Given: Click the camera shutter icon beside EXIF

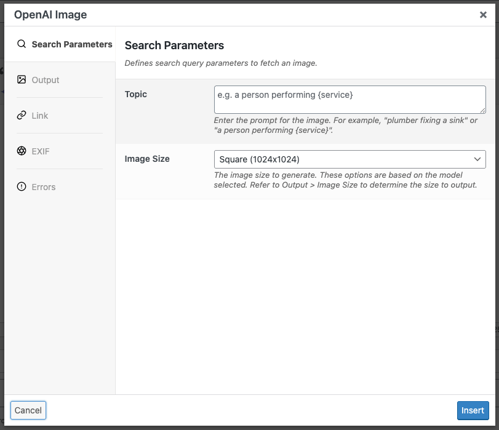Looking at the screenshot, I should pyautogui.click(x=21, y=151).
